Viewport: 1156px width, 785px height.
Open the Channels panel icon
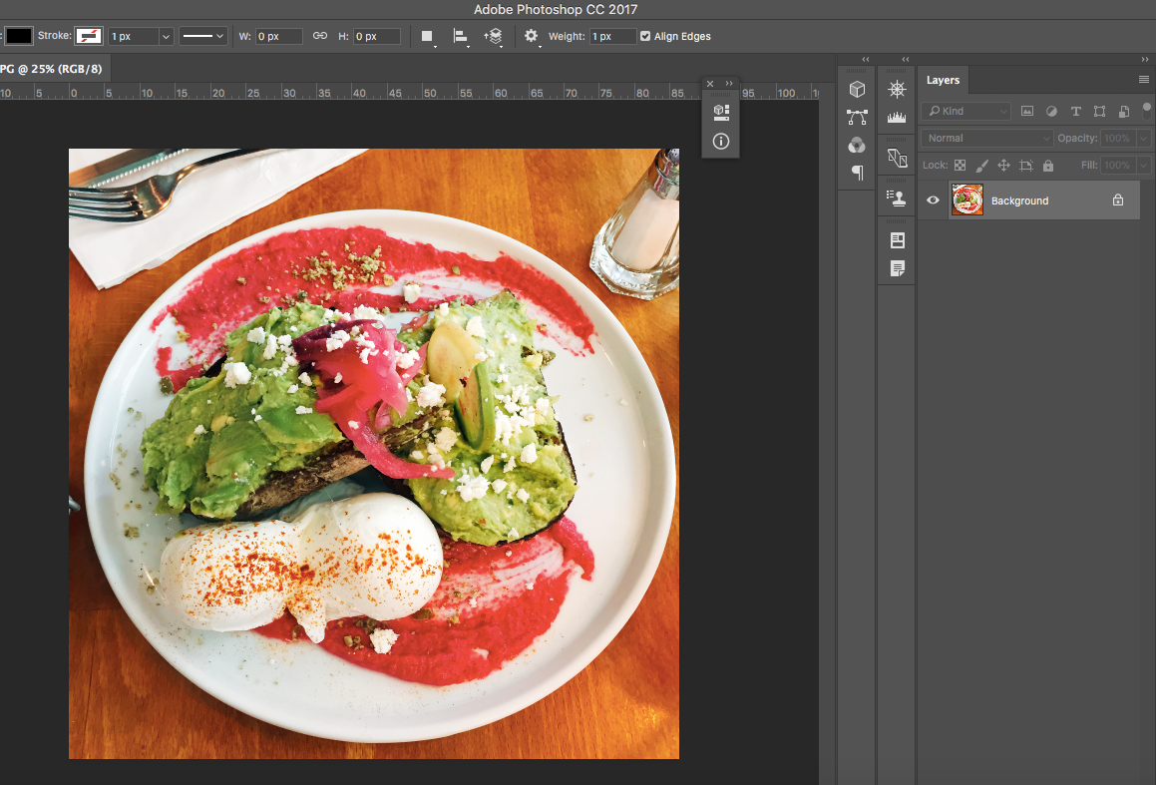(857, 146)
